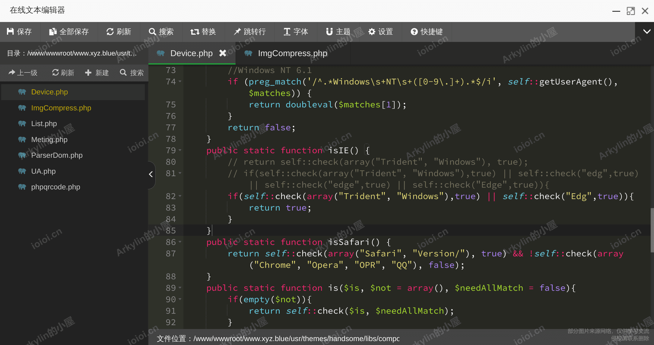This screenshot has height=345, width=654.
Task: Open ImgCompress.php in the file tree
Action: (x=73, y=108)
